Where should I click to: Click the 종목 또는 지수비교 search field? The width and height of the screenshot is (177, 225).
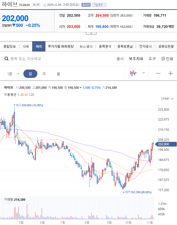click(26, 59)
